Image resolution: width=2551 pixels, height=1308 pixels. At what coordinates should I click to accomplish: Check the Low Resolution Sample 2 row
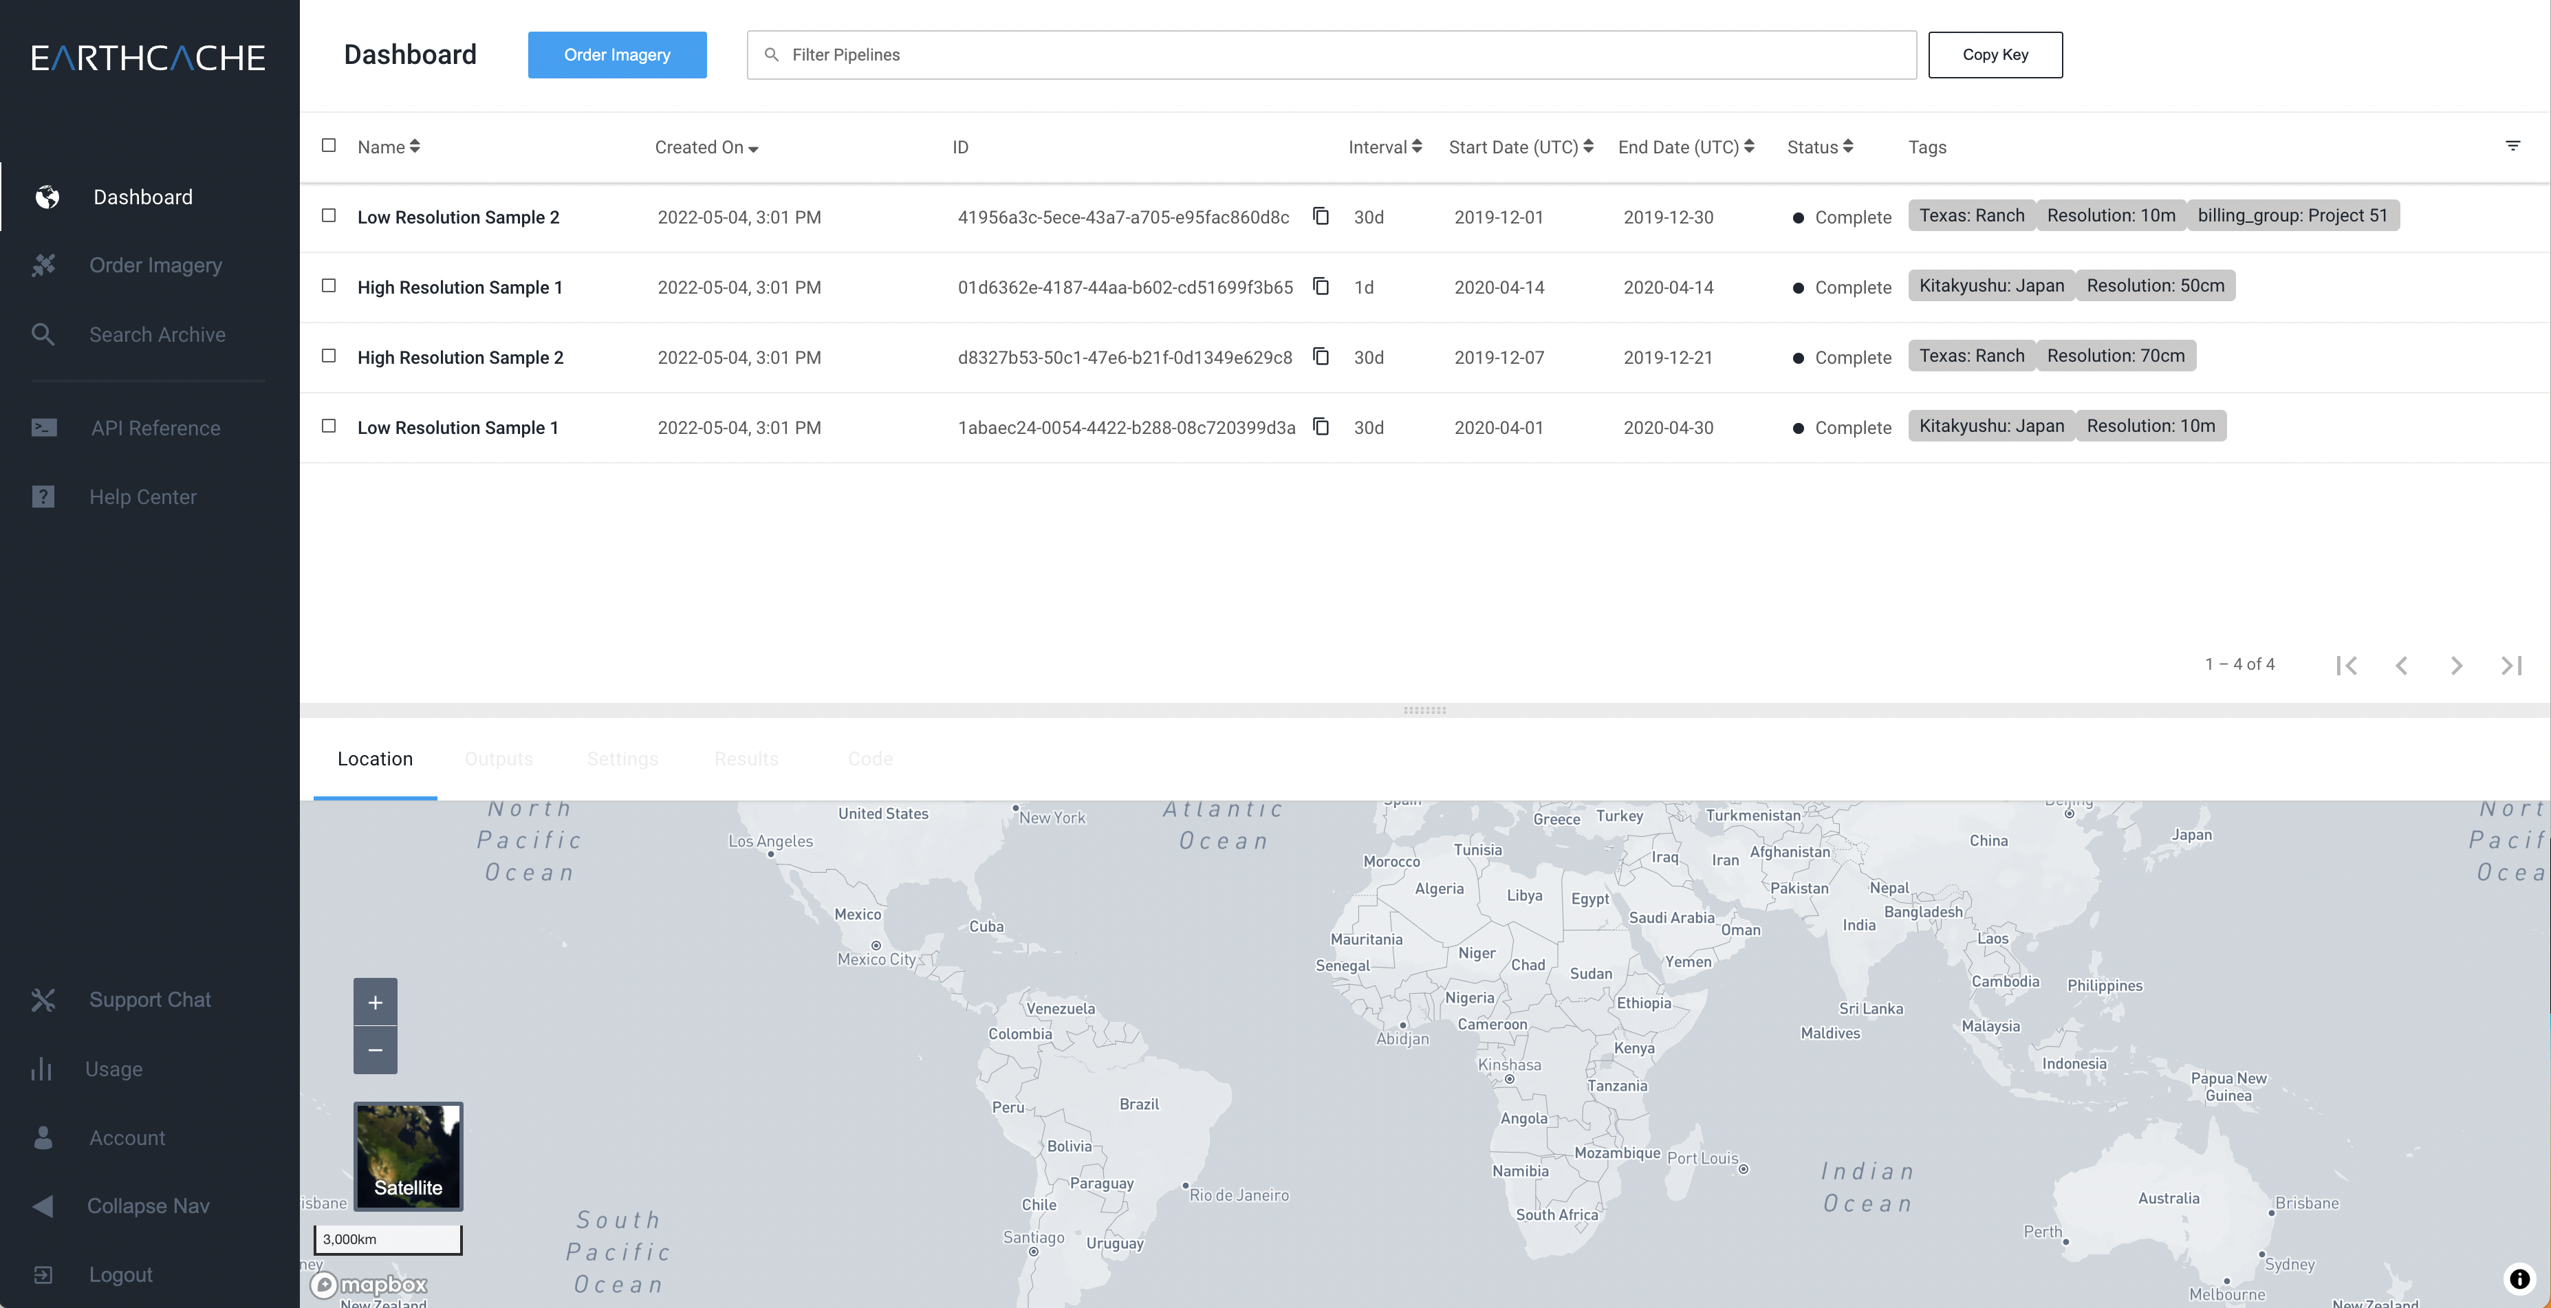tap(329, 216)
